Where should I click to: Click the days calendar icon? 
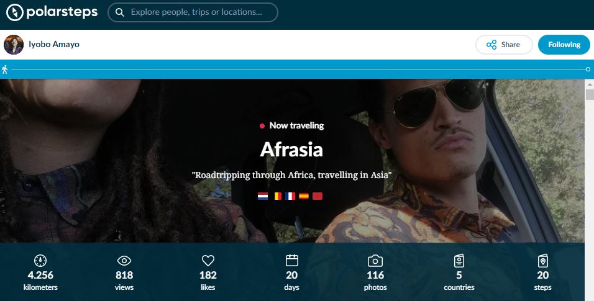coord(291,261)
